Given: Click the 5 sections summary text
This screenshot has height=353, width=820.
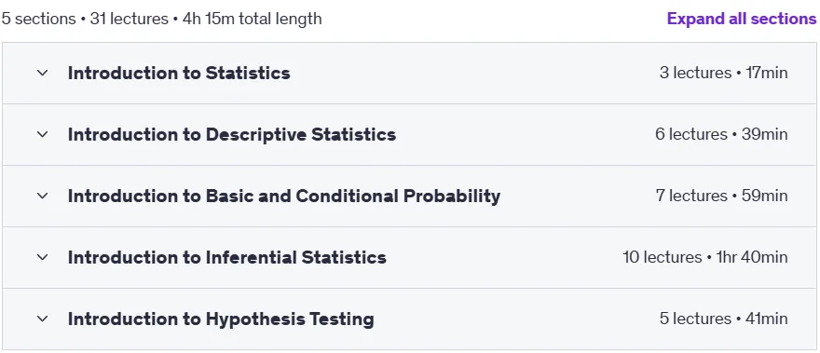Looking at the screenshot, I should tap(39, 19).
